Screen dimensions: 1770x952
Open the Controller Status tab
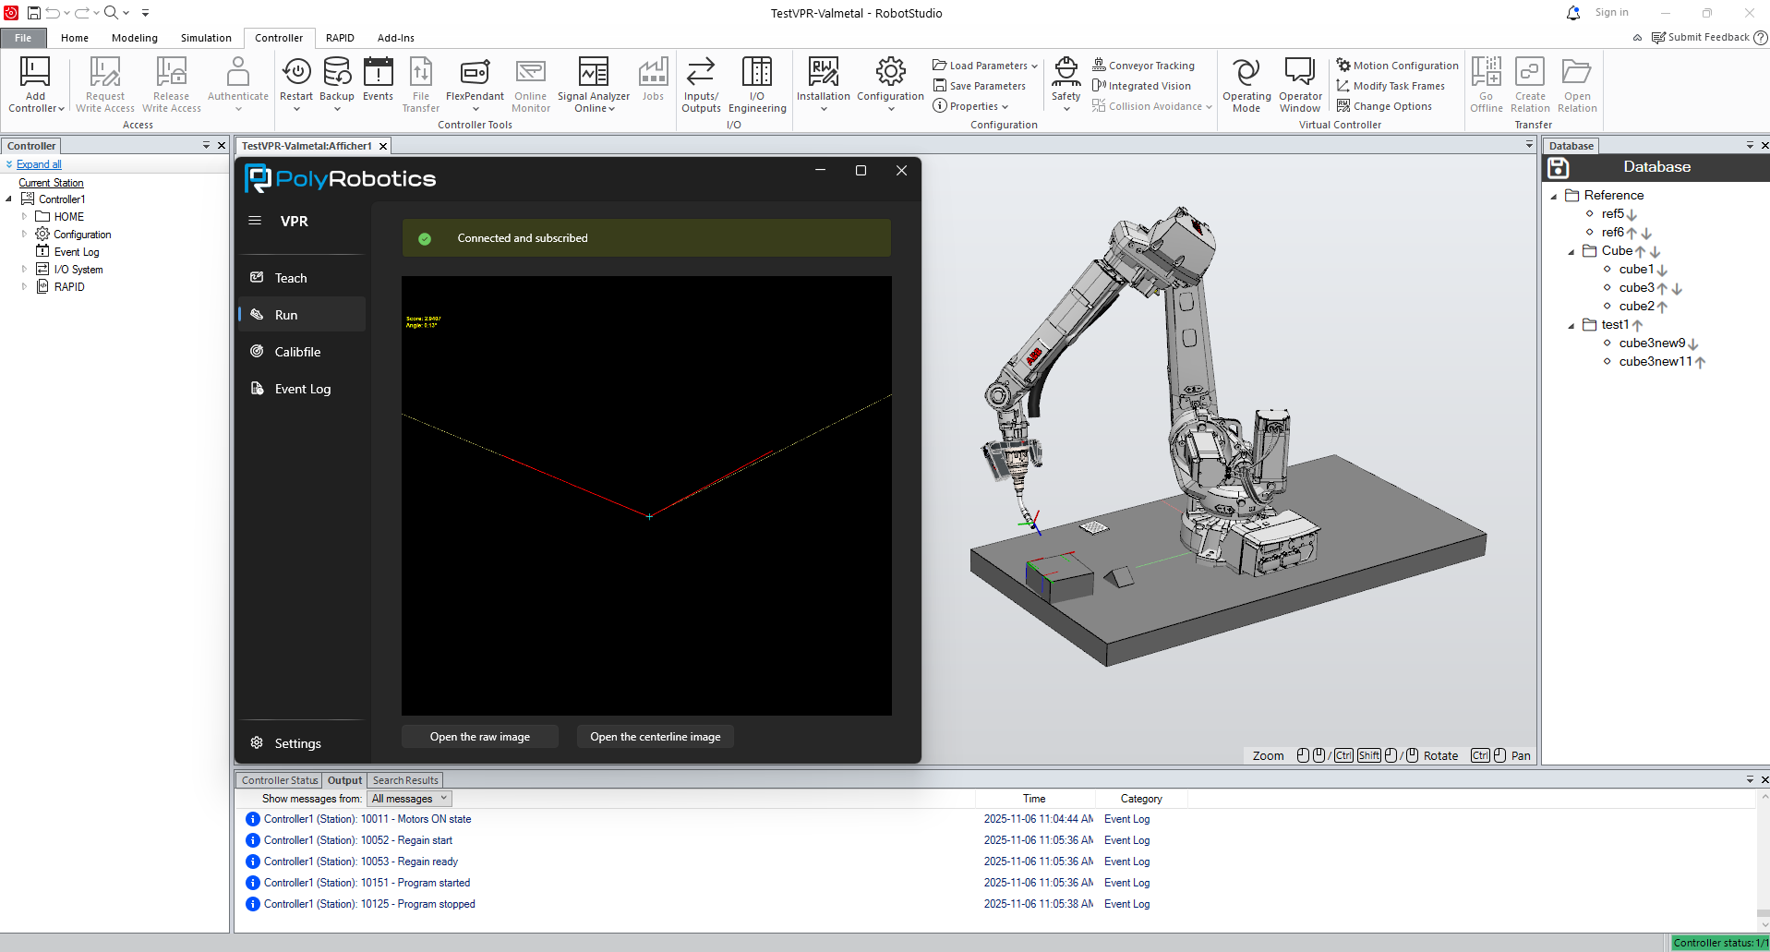coord(280,780)
